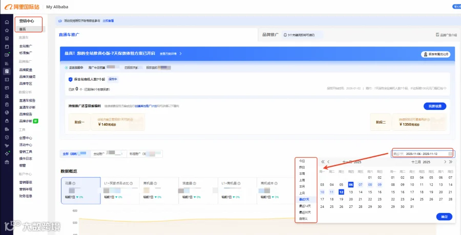Go to next month using right chevron

click(x=445, y=161)
